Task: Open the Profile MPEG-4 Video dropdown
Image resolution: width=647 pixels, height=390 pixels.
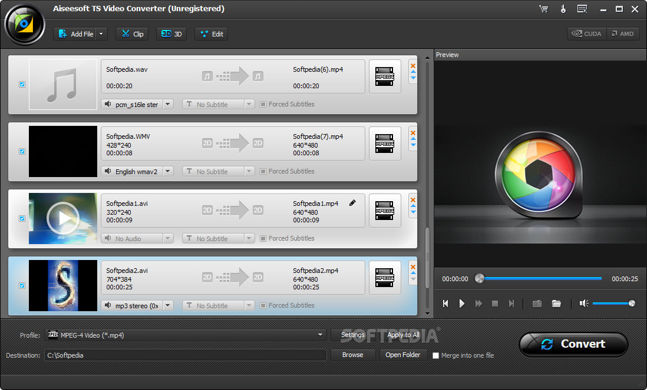Action: (320, 335)
